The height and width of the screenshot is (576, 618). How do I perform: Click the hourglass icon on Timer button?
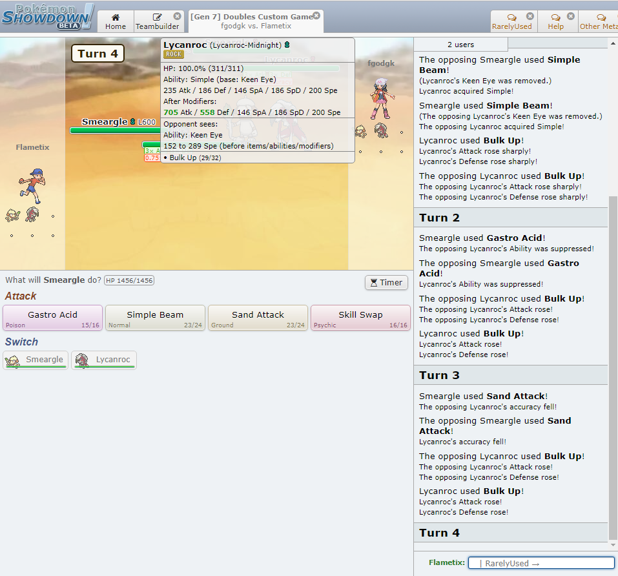point(374,282)
